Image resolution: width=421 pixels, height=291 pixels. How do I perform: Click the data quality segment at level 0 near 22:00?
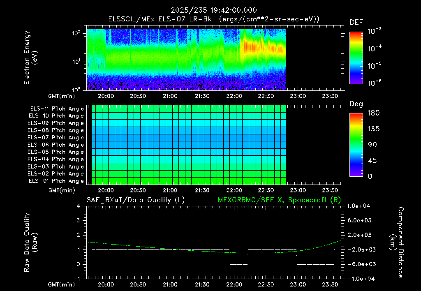tap(239, 264)
